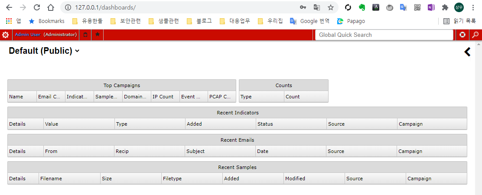The width and height of the screenshot is (482, 195).
Task: Open Chrome three-dot menu
Action: coord(473,7)
